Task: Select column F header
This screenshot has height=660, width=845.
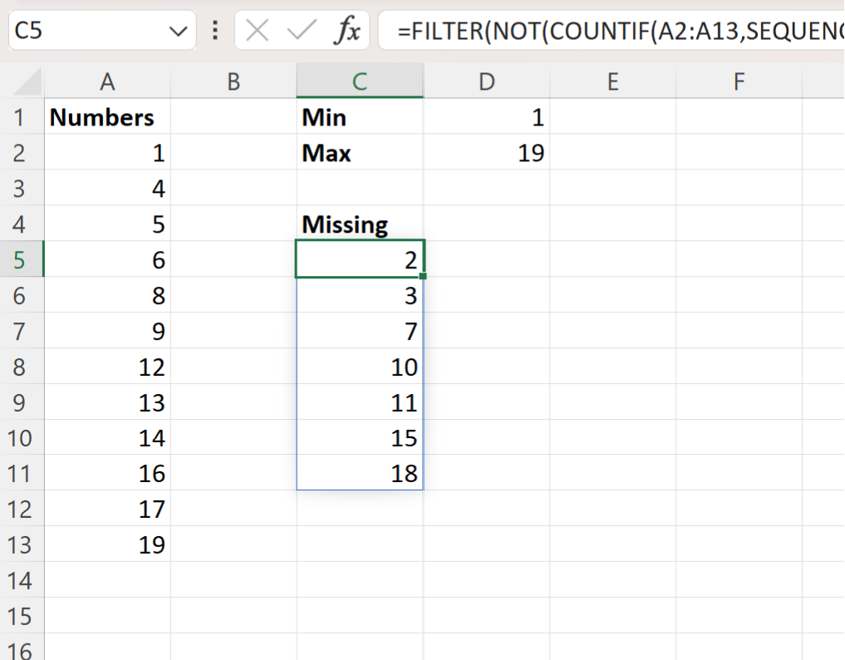Action: 738,81
